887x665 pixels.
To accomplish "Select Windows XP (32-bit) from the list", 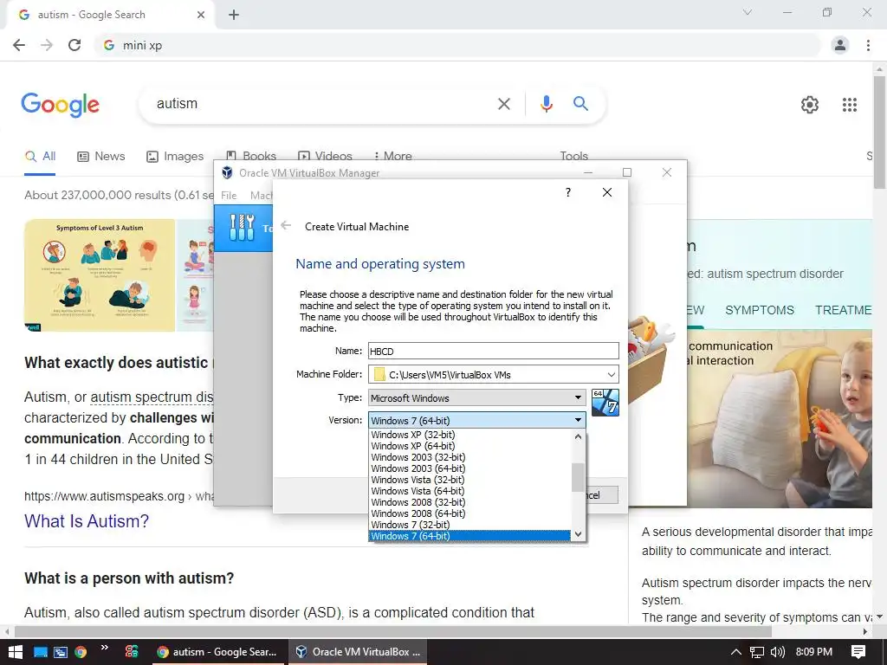I will [x=469, y=435].
